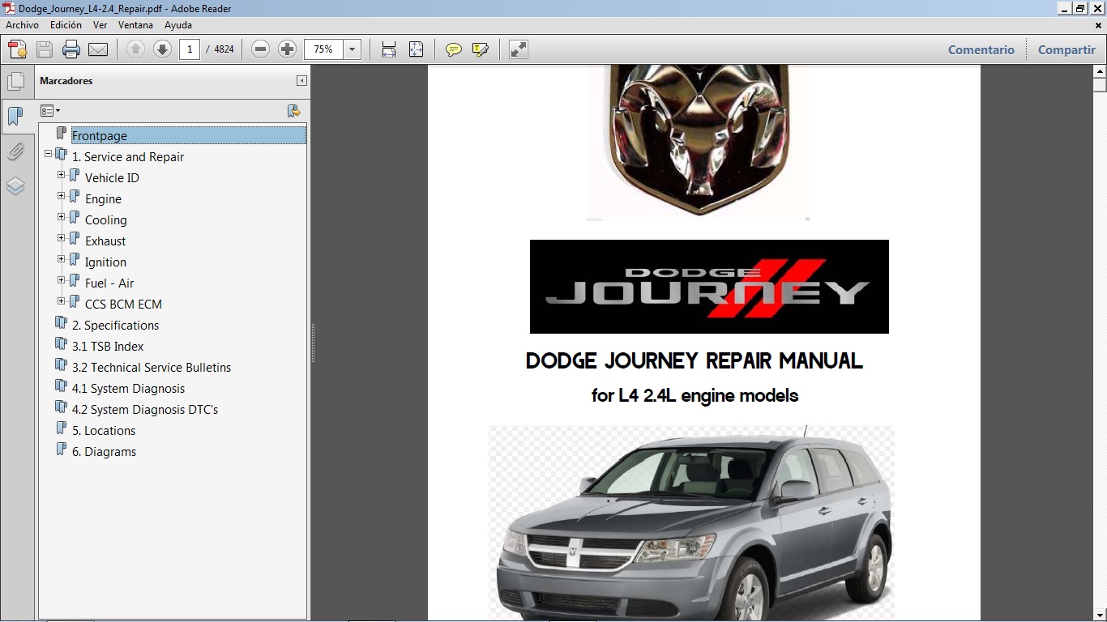Screen dimensions: 1107x622
Task: Click the 1. Service and Repair label
Action: 128,157
